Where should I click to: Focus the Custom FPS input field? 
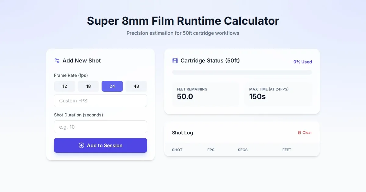100,101
